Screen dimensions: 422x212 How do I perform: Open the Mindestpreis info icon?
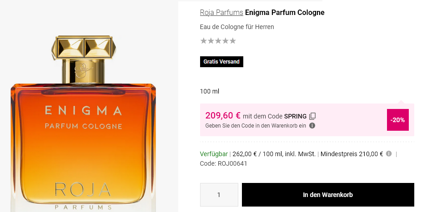[389, 154]
